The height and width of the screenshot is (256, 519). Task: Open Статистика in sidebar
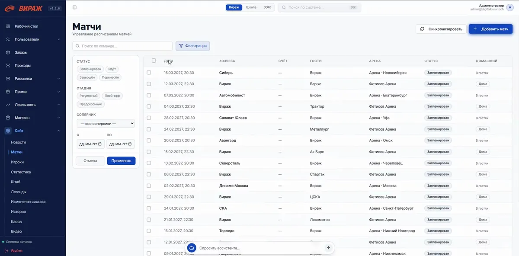pos(21,172)
